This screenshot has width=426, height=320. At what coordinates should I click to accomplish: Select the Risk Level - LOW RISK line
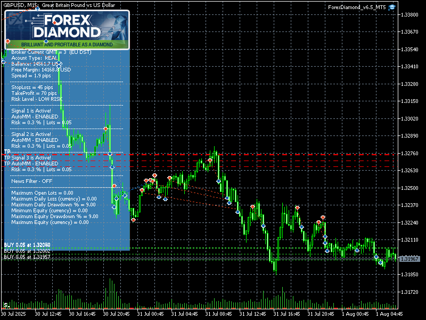click(x=37, y=99)
